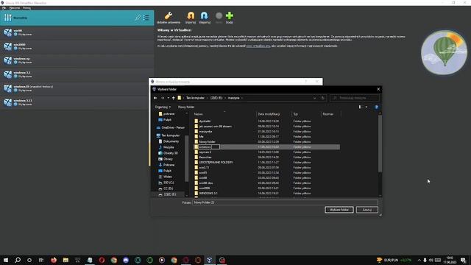Select OneDrive in navigation pane
The width and height of the screenshot is (471, 265).
tap(171, 127)
